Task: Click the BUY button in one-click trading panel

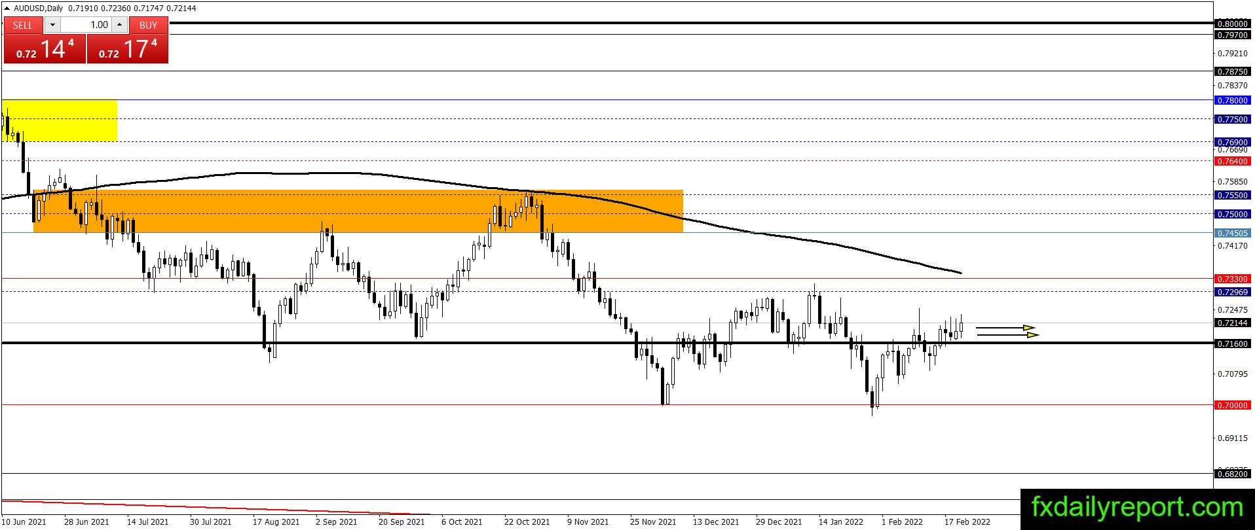Action: tap(149, 25)
